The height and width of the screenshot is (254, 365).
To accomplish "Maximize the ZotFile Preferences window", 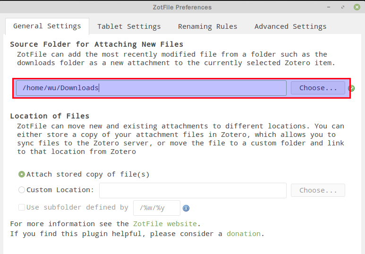I will (x=344, y=7).
